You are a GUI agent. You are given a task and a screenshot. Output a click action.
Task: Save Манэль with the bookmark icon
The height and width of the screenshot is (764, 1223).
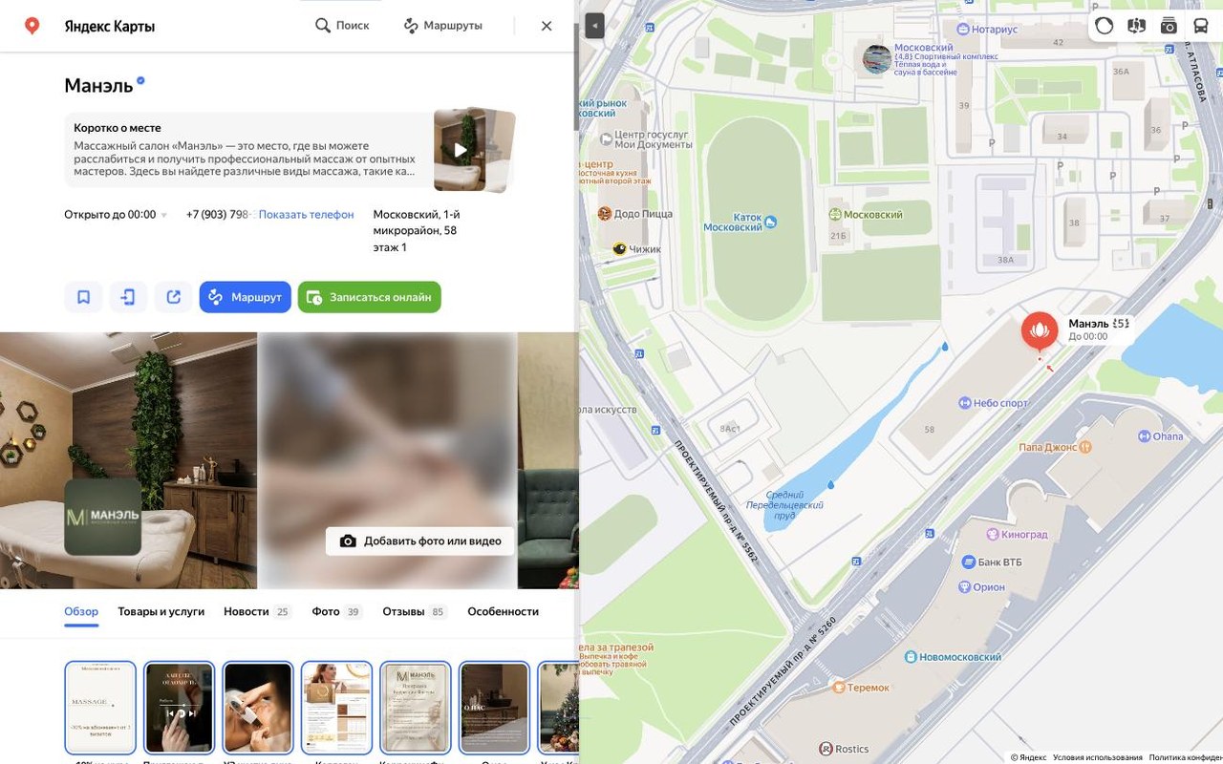(x=83, y=297)
